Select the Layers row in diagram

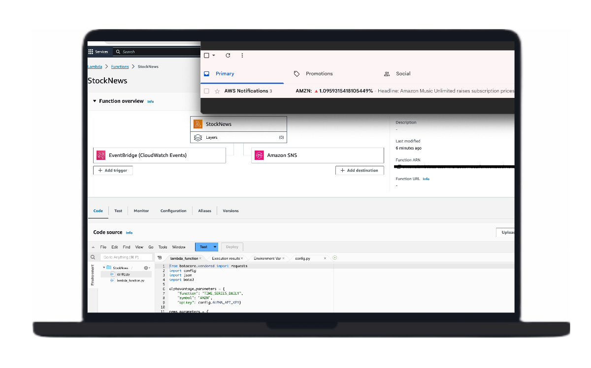coord(239,138)
